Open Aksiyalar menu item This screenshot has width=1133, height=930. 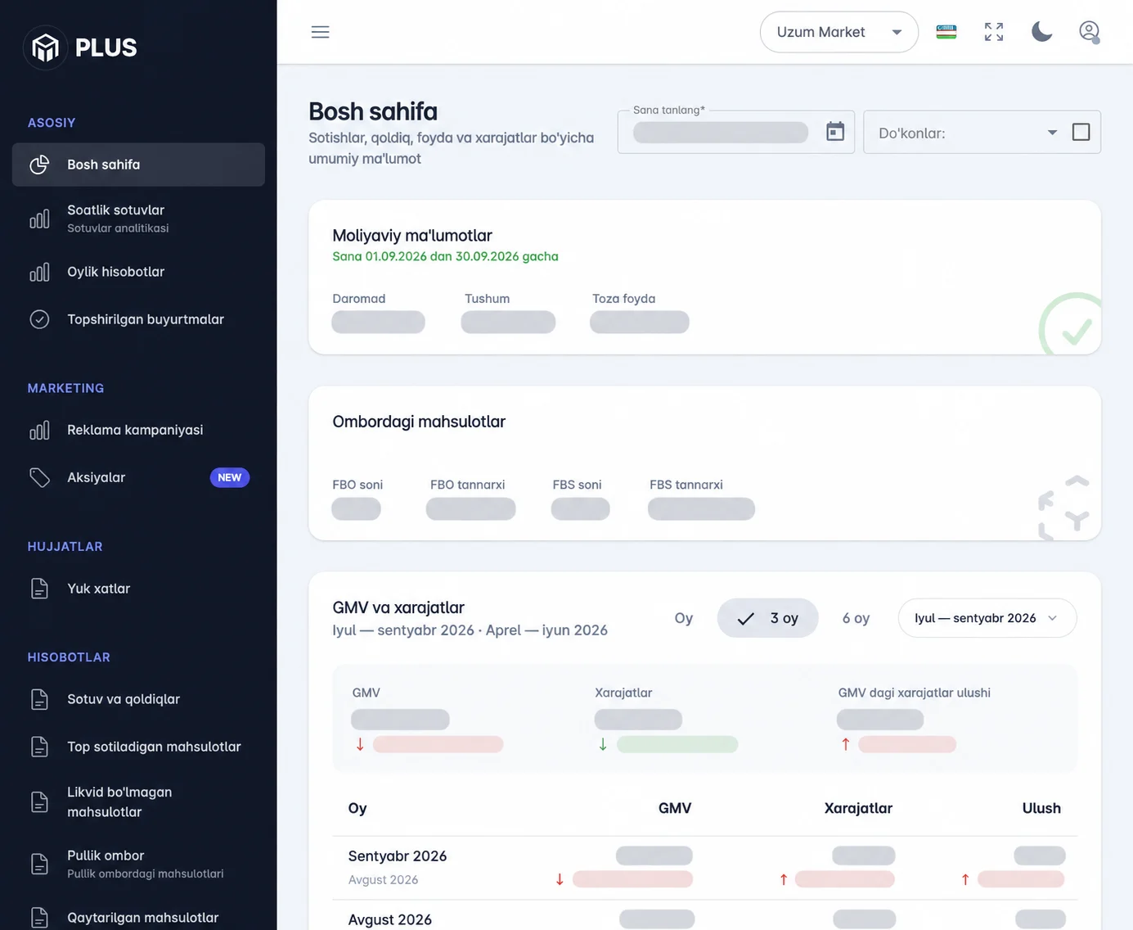138,477
